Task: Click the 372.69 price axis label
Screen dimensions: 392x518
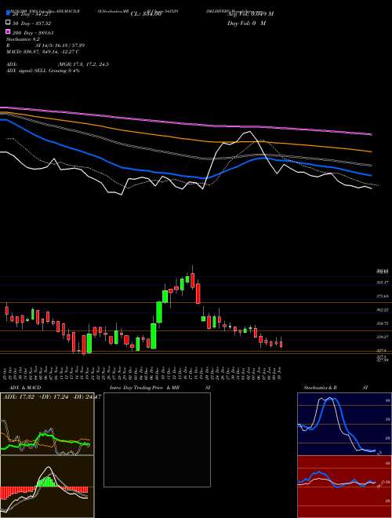Action: [383, 297]
